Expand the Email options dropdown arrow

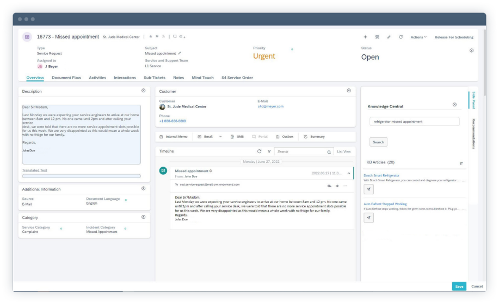click(220, 137)
